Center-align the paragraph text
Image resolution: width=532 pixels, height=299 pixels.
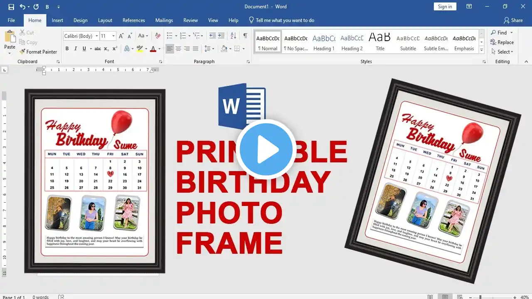coord(178,49)
